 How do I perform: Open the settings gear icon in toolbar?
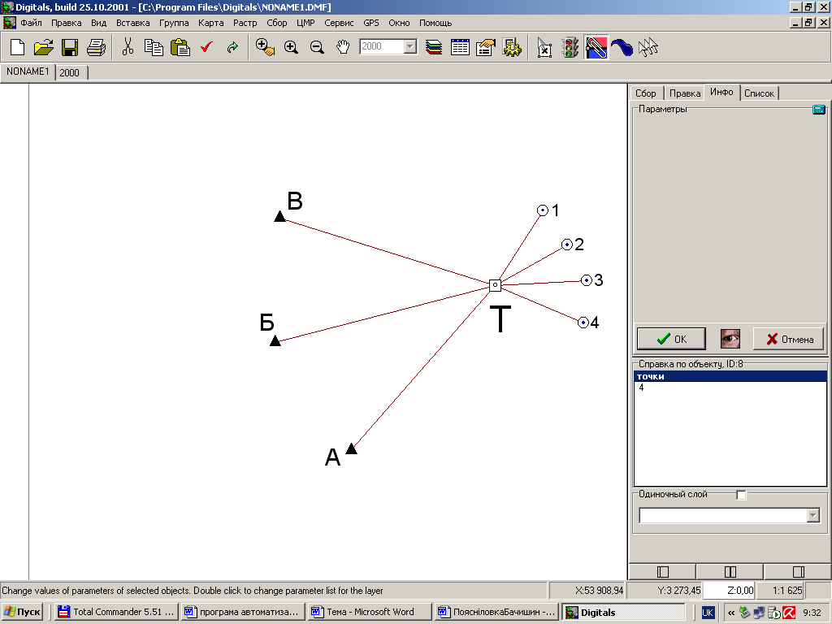(512, 47)
